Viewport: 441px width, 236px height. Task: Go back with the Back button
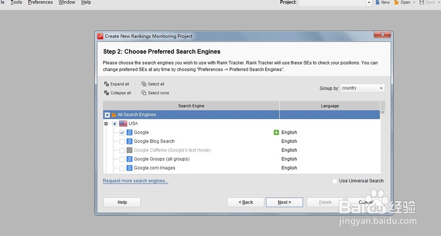(x=246, y=202)
